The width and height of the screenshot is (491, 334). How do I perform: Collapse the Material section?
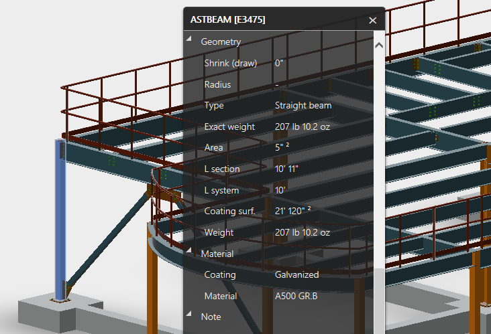coord(189,250)
